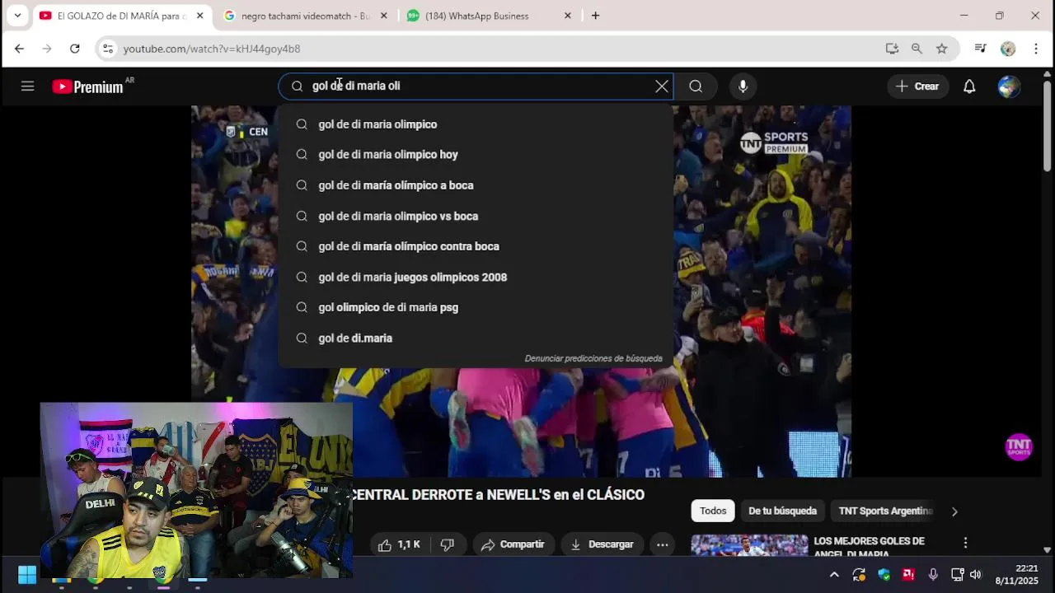Click 'Denunciar predicciones de búsqueda' link

tap(593, 358)
